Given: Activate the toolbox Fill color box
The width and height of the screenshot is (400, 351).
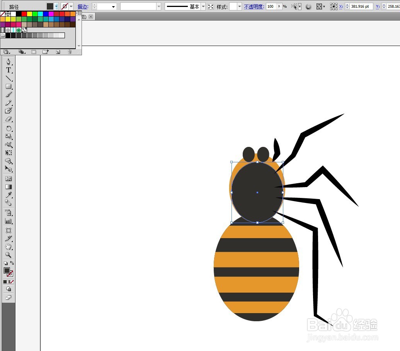Looking at the screenshot, I should tap(7, 271).
